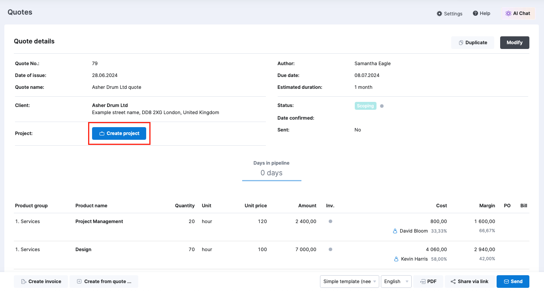This screenshot has height=291, width=544.
Task: Open the AI Chat assistant
Action: [x=518, y=13]
